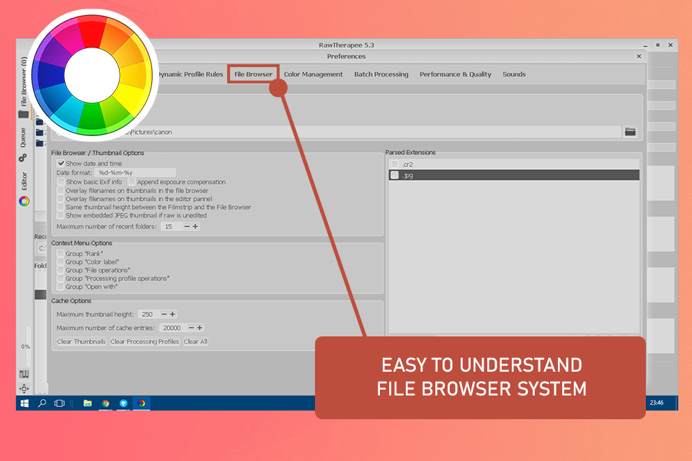
Task: Enable Show basic Exif info
Action: coord(61,182)
